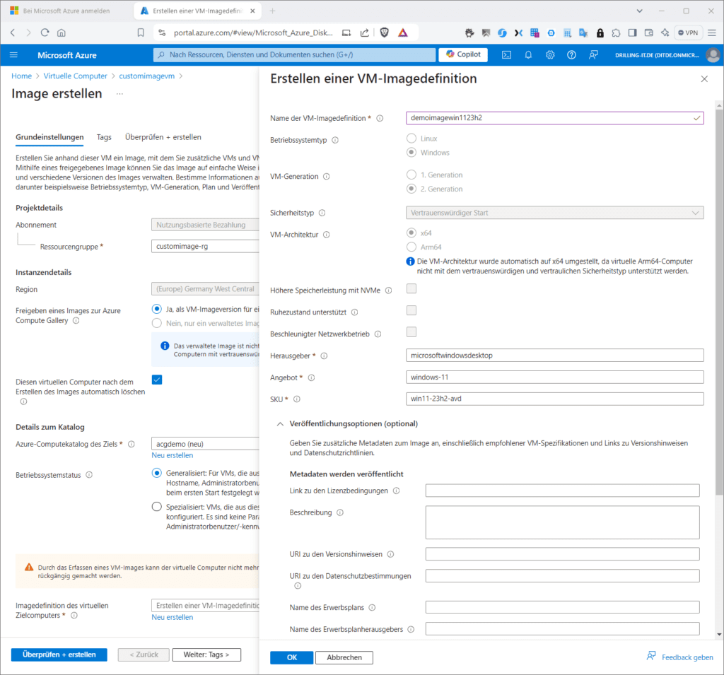Screen dimensions: 724x675
Task: Switch to the Grundeinstellungen tab
Action: point(50,137)
